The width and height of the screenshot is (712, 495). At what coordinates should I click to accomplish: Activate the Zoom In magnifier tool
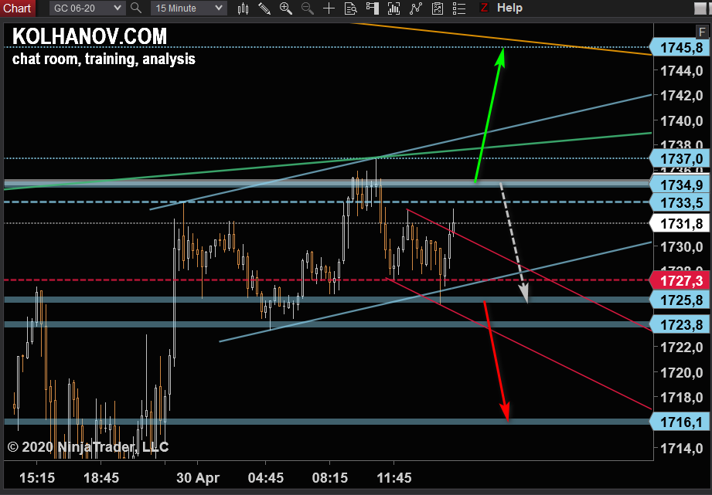coord(285,8)
